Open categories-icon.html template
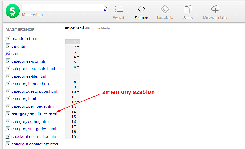This screenshot has height=149, width=245. pos(30,61)
